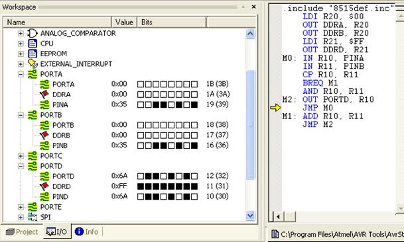
Task: Toggle the rightmost (bit 0) box of PIND
Action: (x=194, y=196)
